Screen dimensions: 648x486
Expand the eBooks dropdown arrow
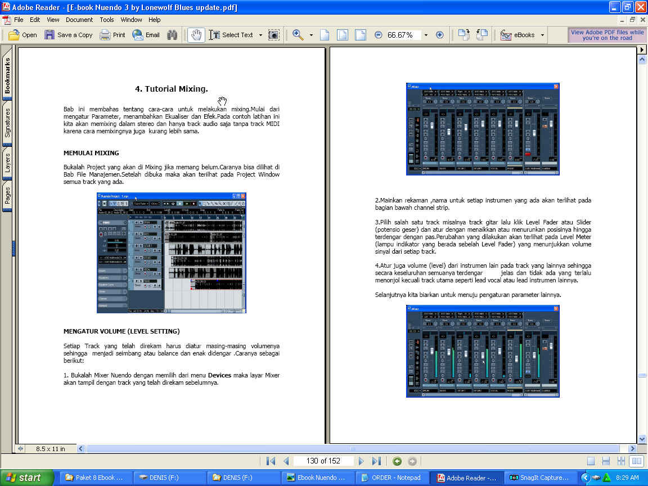click(x=543, y=35)
